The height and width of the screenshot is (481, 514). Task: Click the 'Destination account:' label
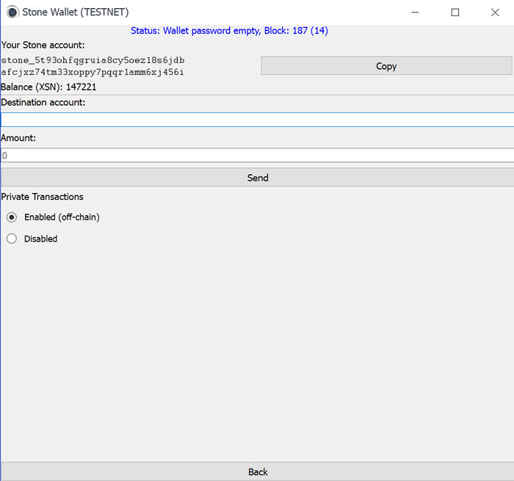pos(43,102)
